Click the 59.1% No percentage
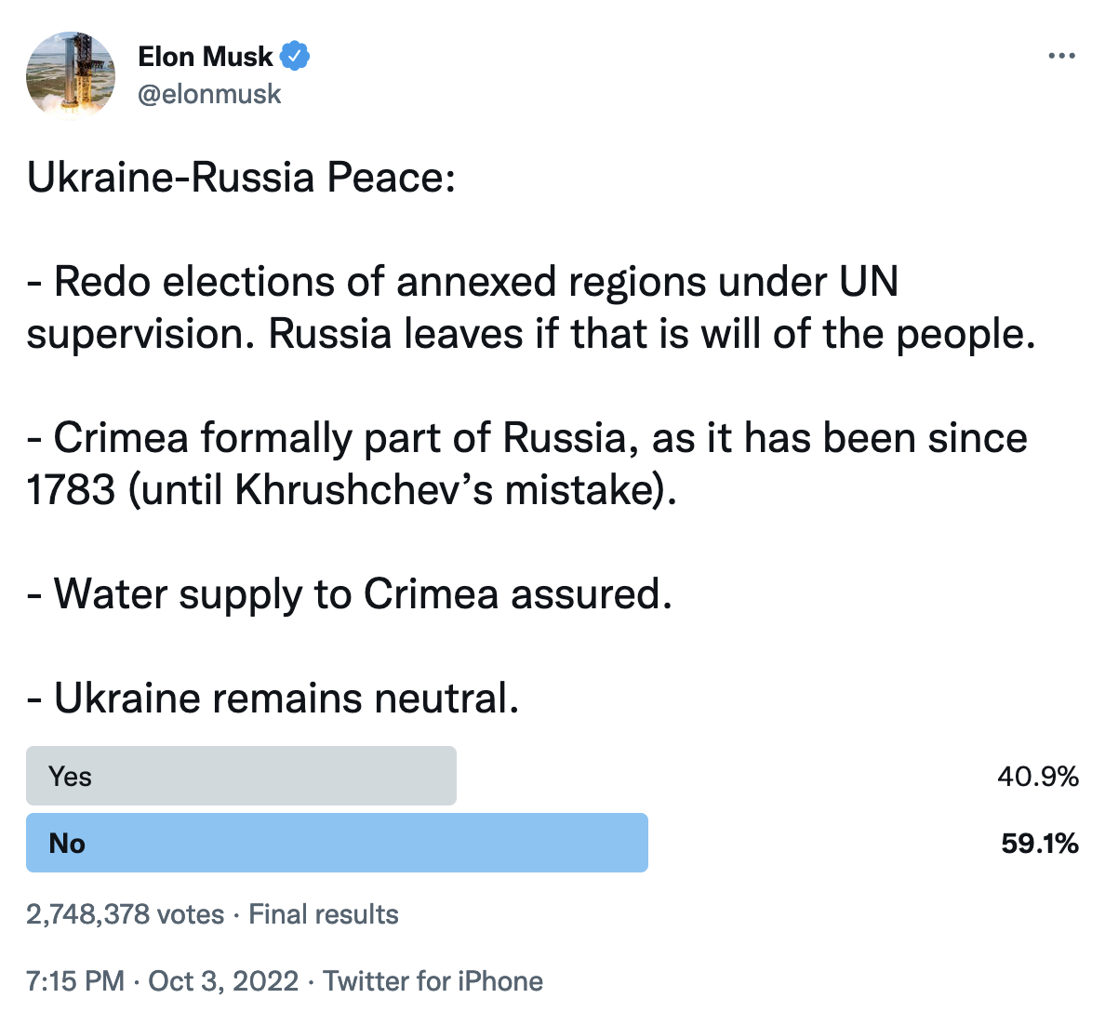Viewport: 1105px width, 1025px height. pos(1040,843)
